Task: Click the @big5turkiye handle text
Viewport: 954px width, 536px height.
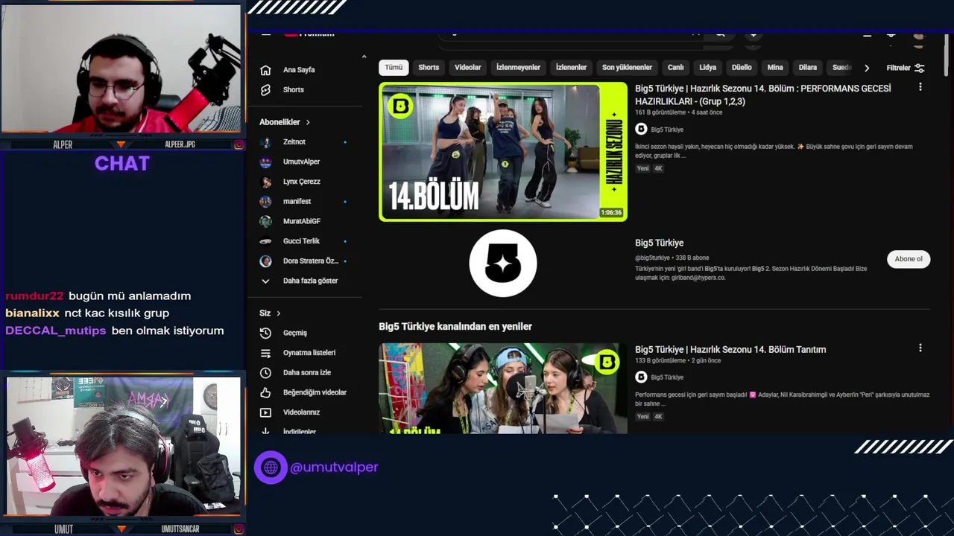Action: pyautogui.click(x=652, y=258)
